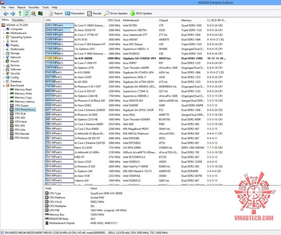Check for BIOS Updates
Screen dimensions: 281x235
(x=141, y=13)
